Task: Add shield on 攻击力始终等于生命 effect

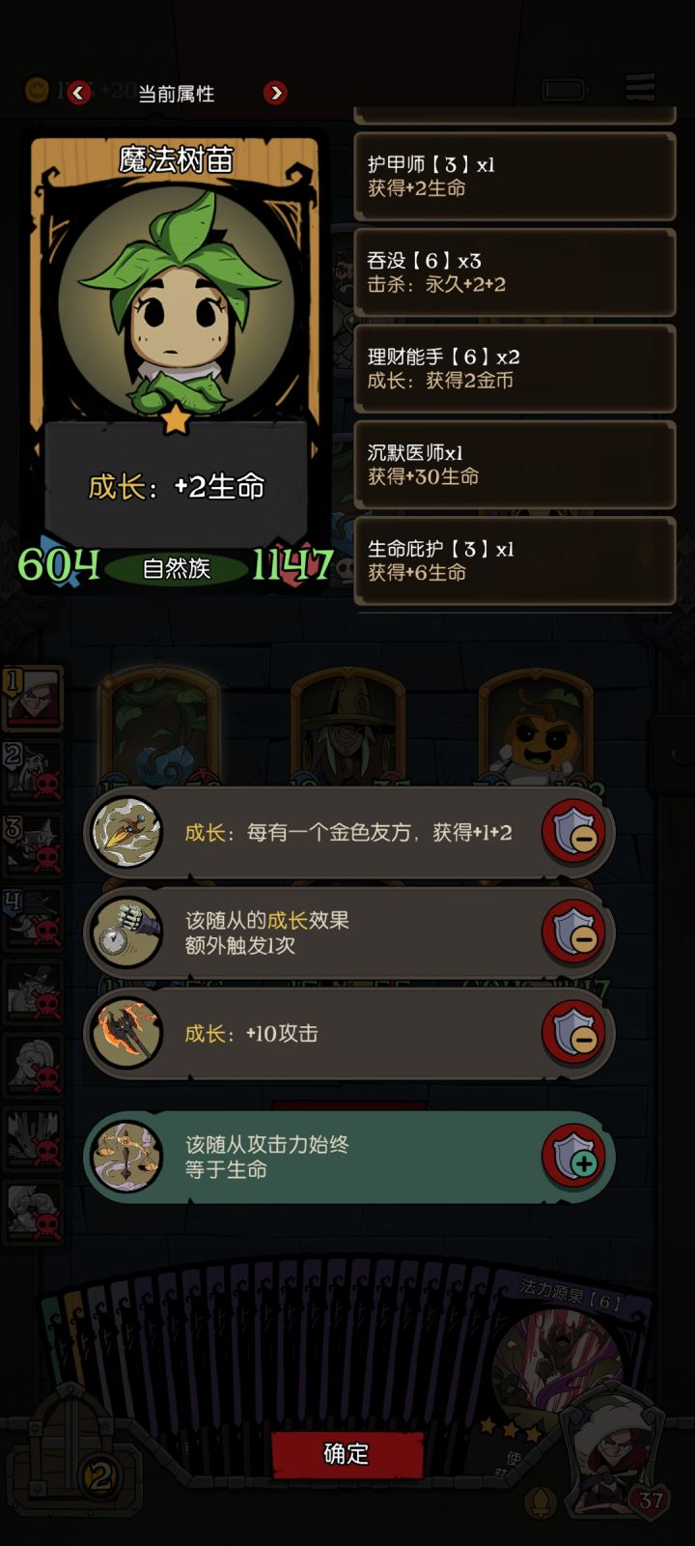Action: 574,1157
